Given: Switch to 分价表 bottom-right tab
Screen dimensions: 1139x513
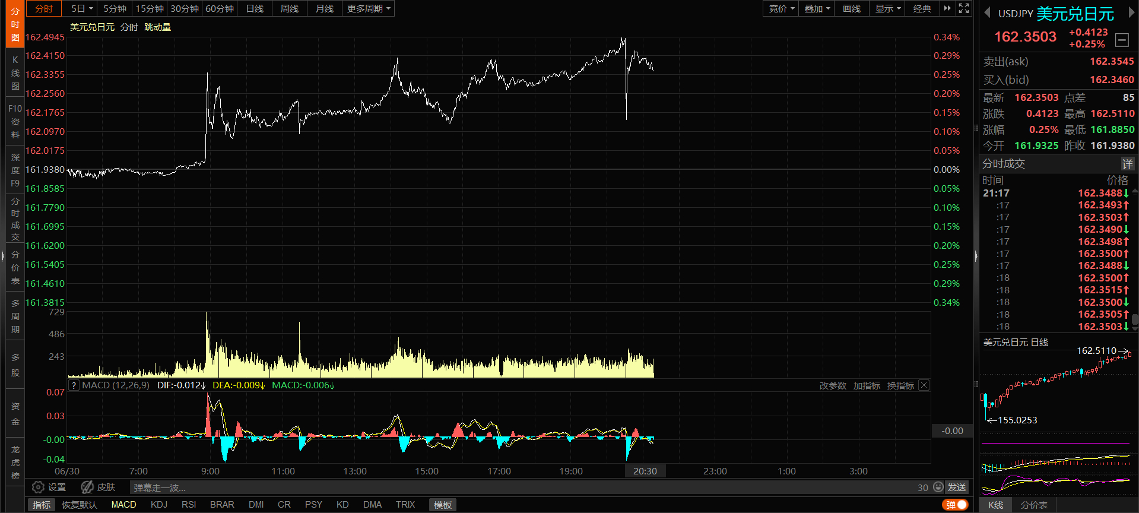Looking at the screenshot, I should [1034, 505].
